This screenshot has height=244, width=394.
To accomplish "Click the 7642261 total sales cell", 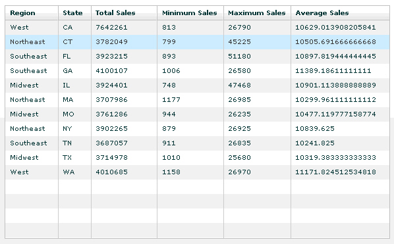I will 111,28.
